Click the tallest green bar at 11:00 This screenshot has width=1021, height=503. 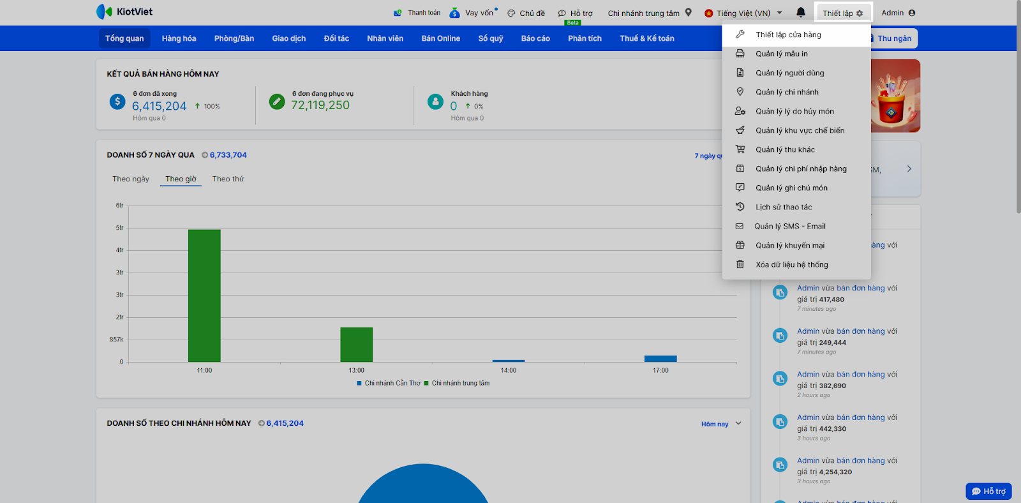204,295
